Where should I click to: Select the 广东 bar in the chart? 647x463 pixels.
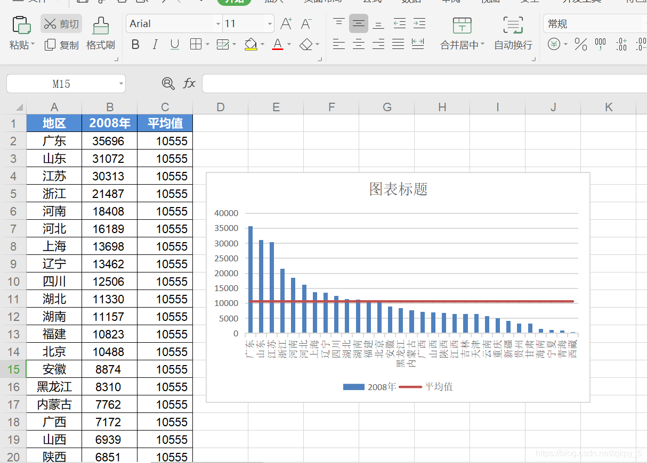[250, 279]
